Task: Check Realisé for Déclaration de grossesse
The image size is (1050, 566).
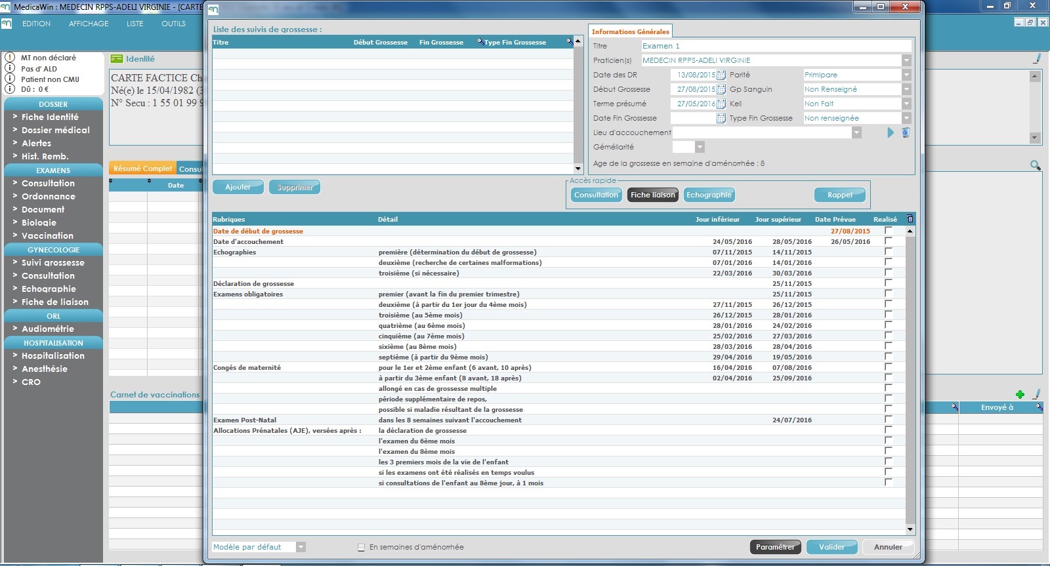Action: (x=889, y=283)
